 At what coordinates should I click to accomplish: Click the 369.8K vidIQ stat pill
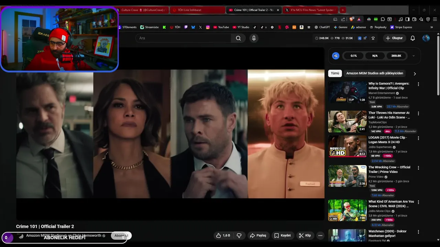(x=396, y=56)
